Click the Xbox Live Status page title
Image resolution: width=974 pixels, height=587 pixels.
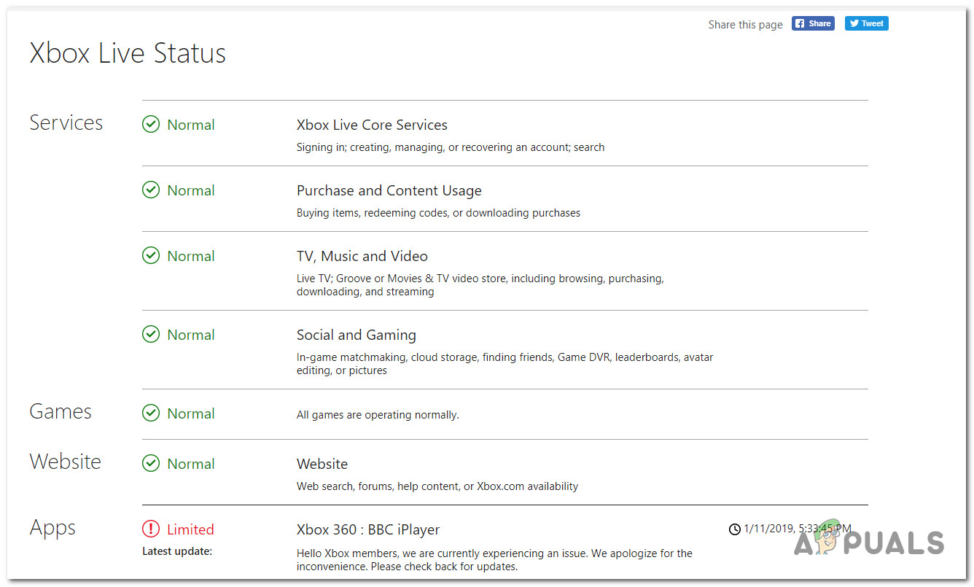click(x=128, y=53)
